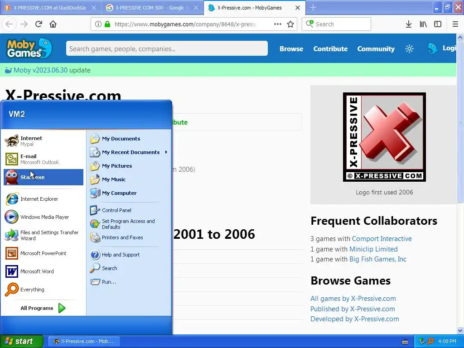Screen dimensions: 464x348
Task: Toggle browser sidebar view
Action: coord(438,24)
